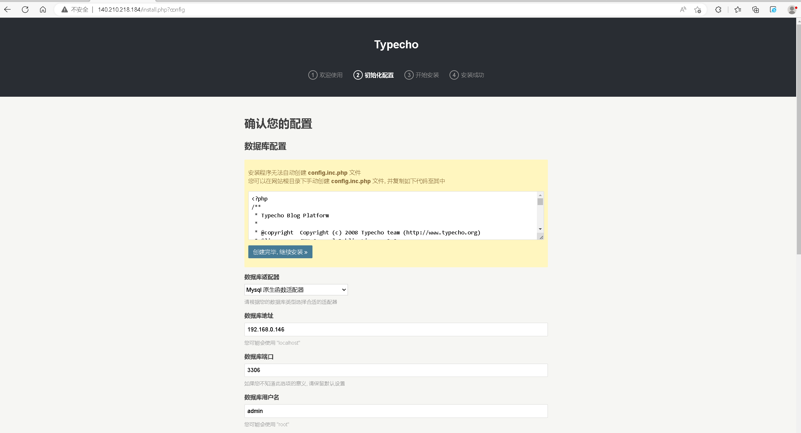Expand the database adapter dropdown

(x=296, y=290)
